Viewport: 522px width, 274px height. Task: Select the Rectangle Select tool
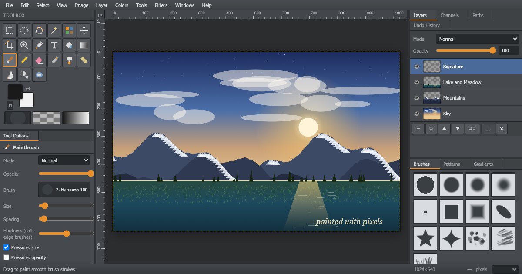point(10,30)
